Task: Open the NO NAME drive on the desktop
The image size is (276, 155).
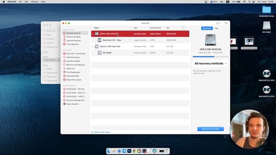Action: 267,27
